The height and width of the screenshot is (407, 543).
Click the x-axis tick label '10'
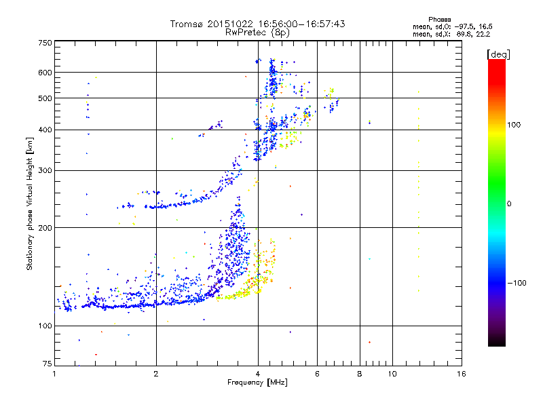point(392,374)
